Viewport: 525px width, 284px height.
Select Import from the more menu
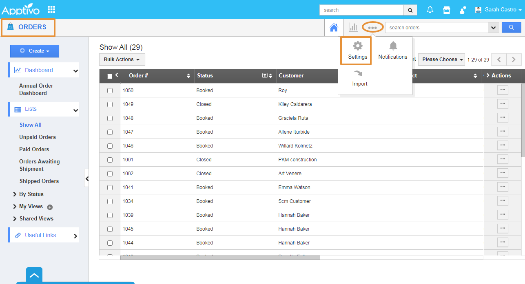pos(360,78)
